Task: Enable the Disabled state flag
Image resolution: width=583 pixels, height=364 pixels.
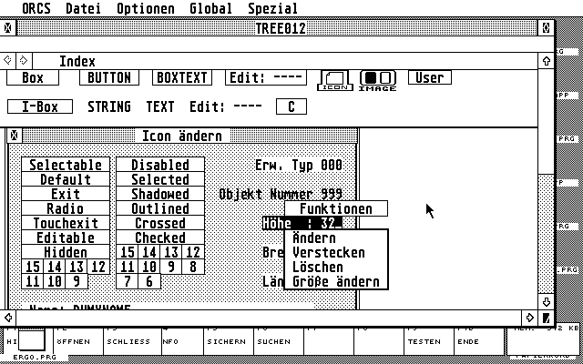Action: point(159,165)
